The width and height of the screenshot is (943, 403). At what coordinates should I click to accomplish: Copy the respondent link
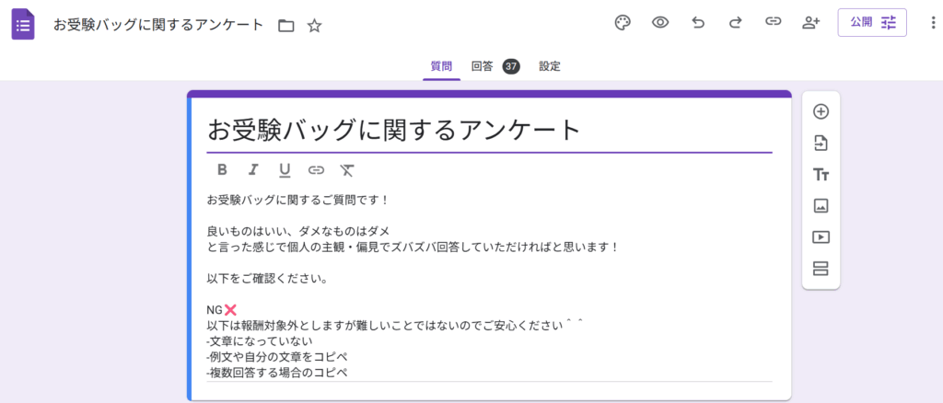click(773, 22)
